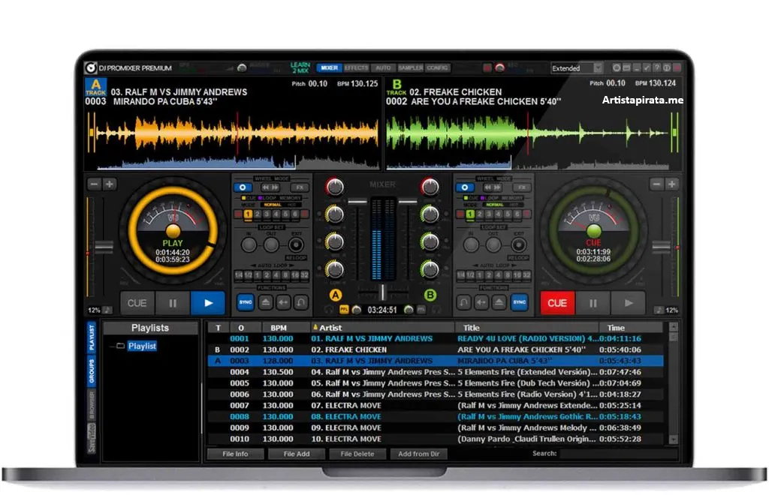
Task: Switch to the EFFECTS tab
Action: [355, 69]
